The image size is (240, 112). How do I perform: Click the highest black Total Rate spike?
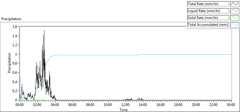(x=44, y=31)
